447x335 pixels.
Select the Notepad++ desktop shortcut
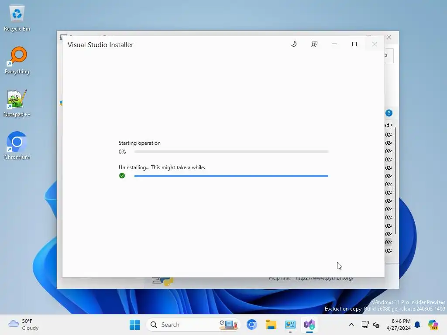click(17, 103)
